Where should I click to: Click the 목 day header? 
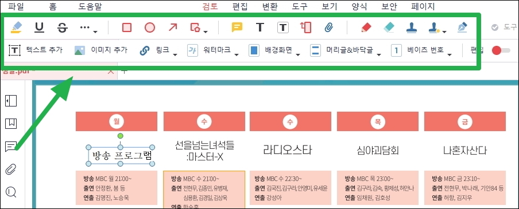pyautogui.click(x=377, y=121)
